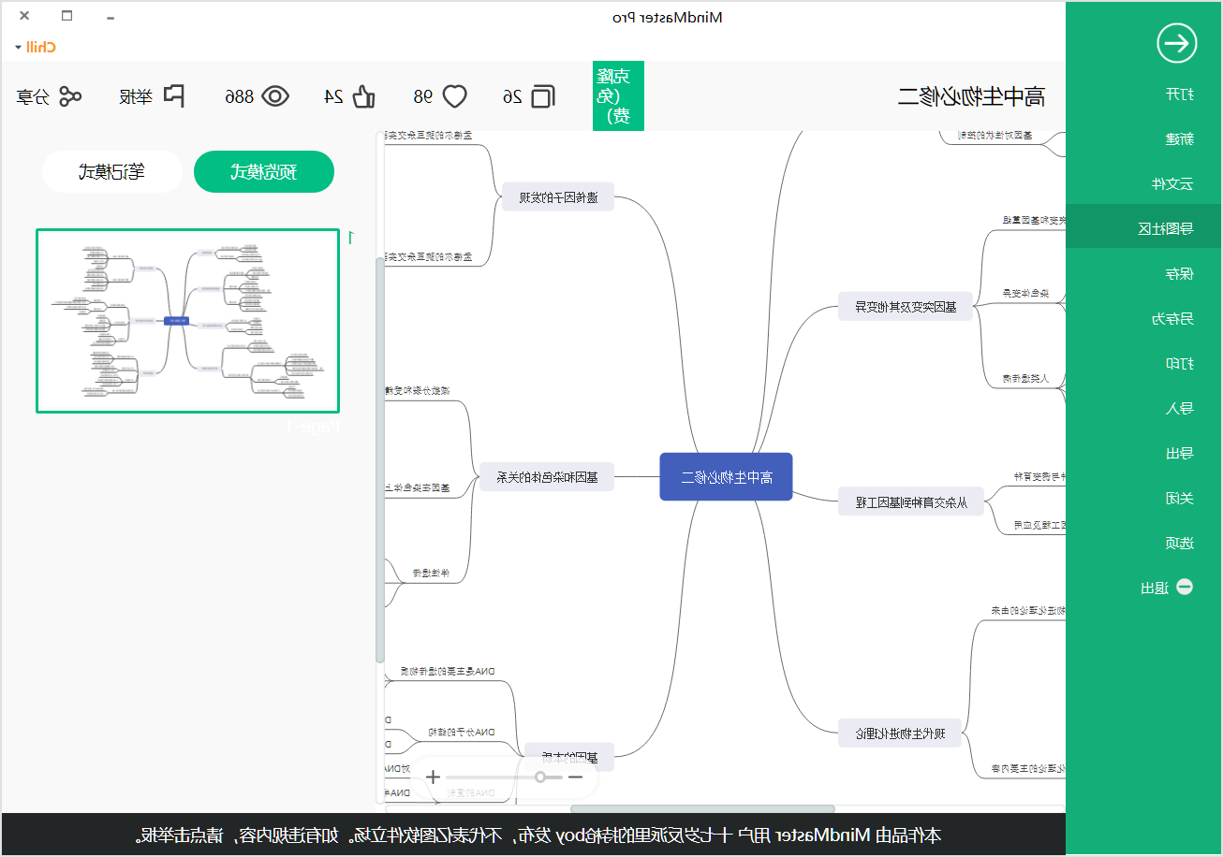Choose 另存为 from the sidebar

coord(1172,319)
